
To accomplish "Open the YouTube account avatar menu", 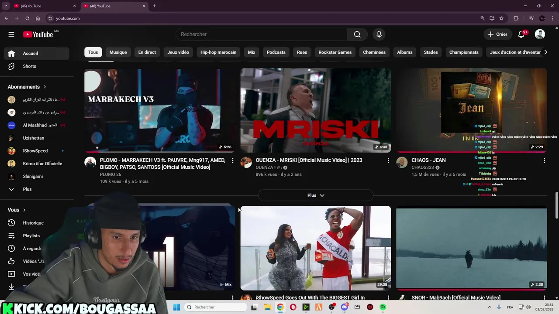I will [540, 34].
